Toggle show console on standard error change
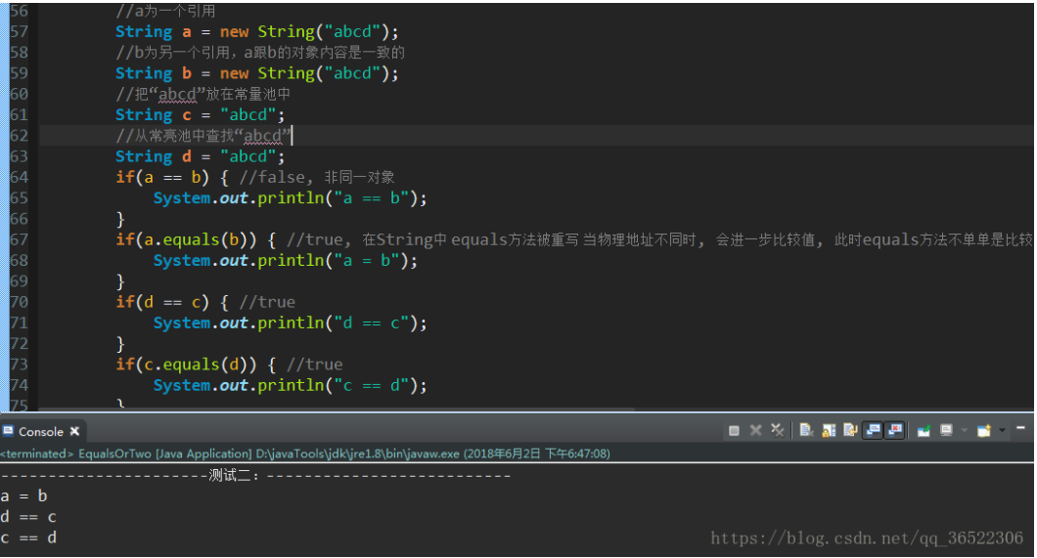1037x558 pixels. pyautogui.click(x=895, y=431)
